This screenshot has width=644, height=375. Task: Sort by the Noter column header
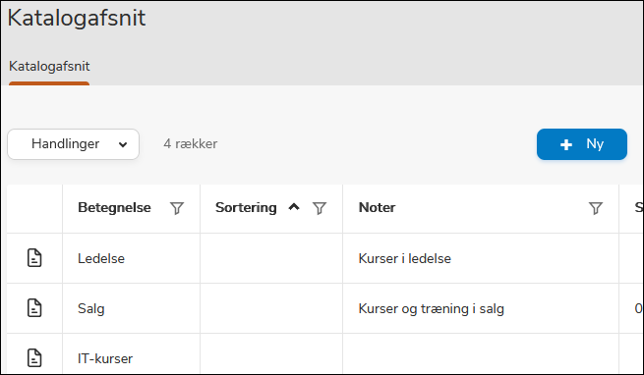coord(377,207)
